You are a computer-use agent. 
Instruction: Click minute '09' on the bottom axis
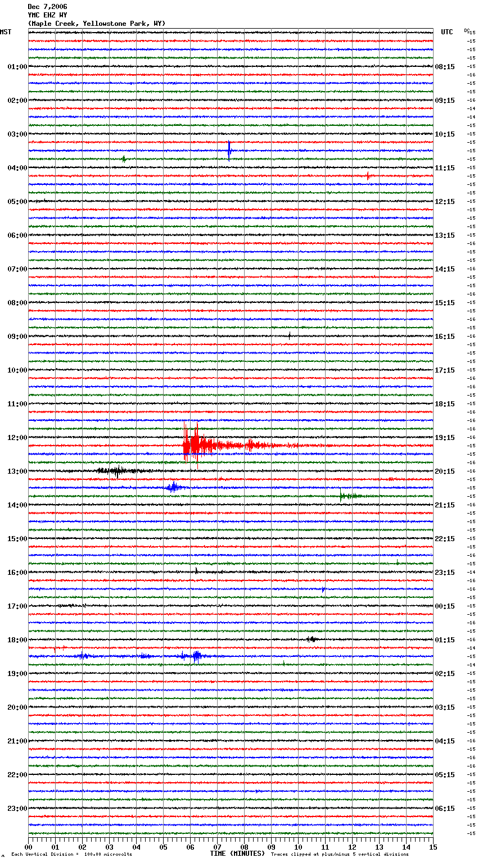(271, 847)
